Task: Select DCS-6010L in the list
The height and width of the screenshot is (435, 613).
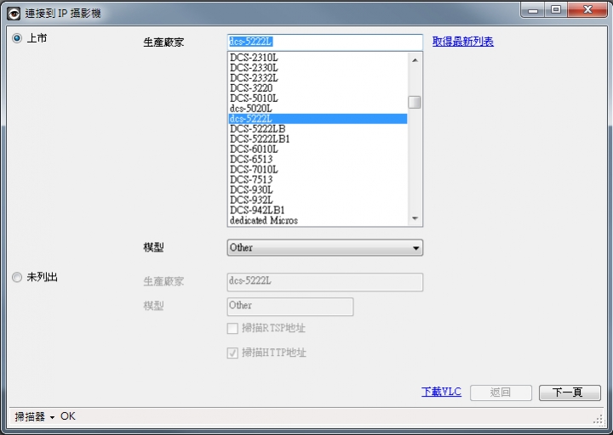Action: [318, 149]
